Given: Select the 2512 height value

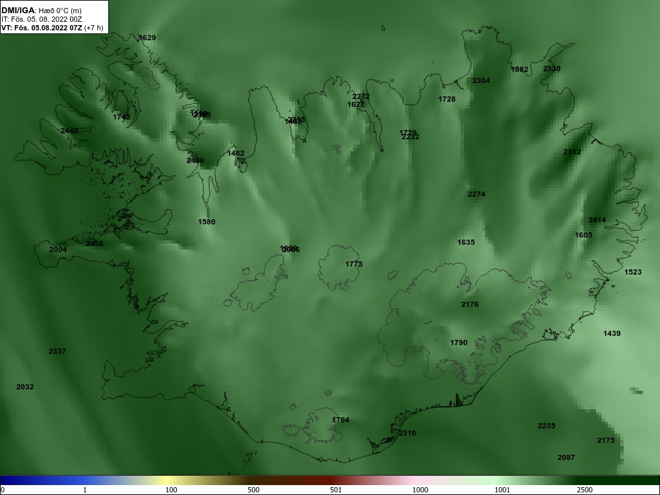Looking at the screenshot, I should coord(572,152).
